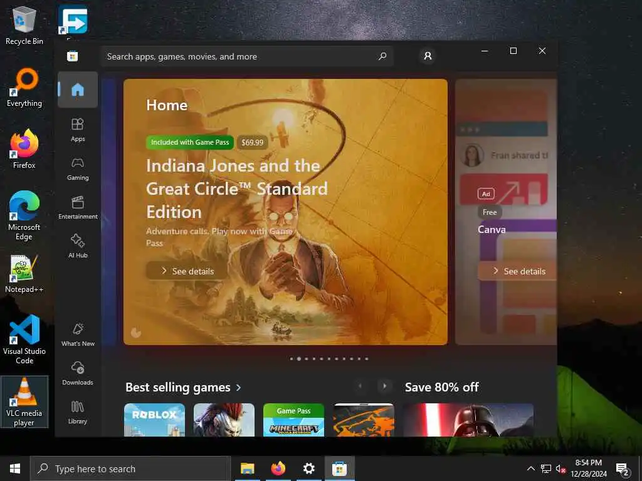
Task: Open File Explorer from the taskbar
Action: pyautogui.click(x=247, y=468)
